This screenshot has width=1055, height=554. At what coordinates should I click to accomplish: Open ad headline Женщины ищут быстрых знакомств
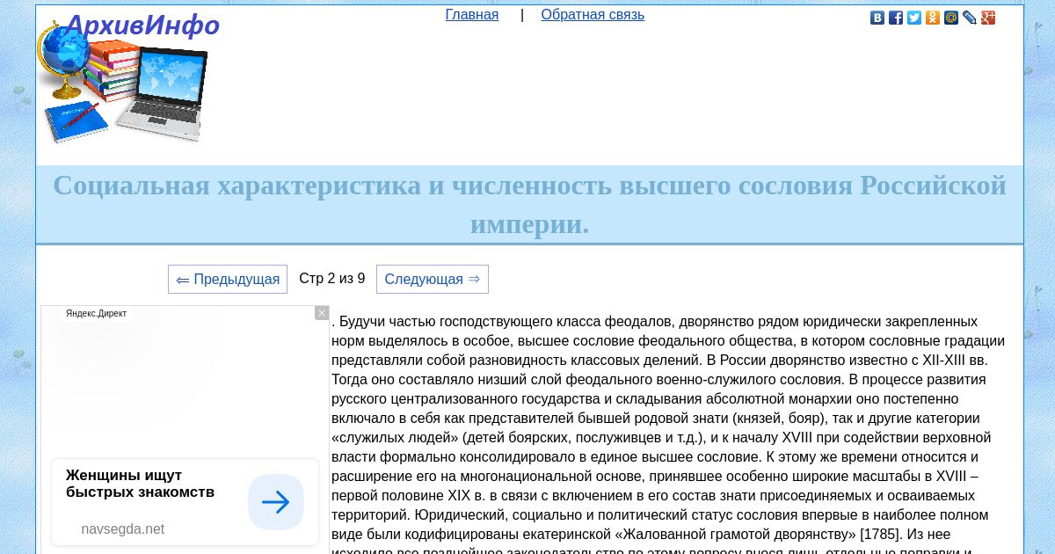tap(141, 484)
